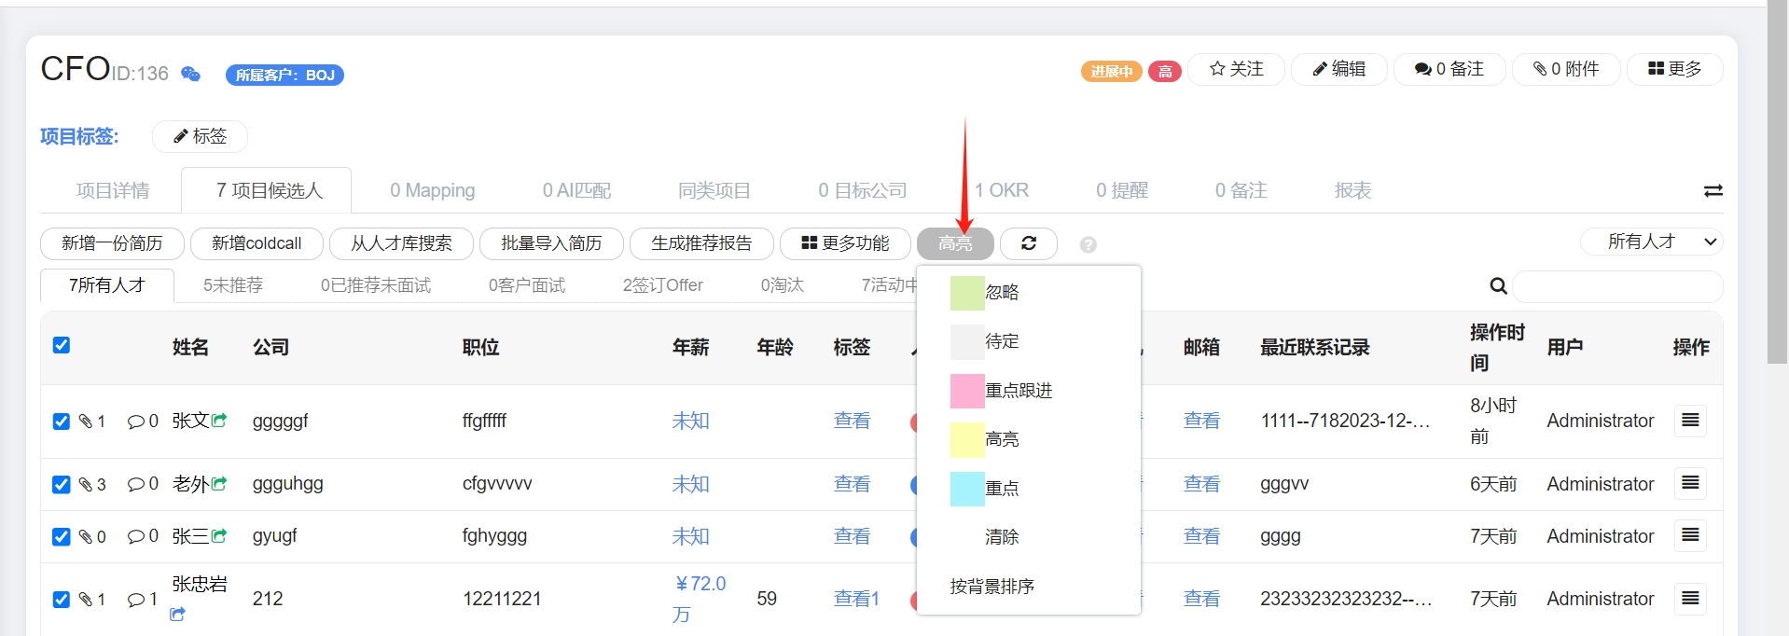Screen dimensions: 1789x636
Task: Click comment bubble icon in 张文 row
Action: pos(136,422)
